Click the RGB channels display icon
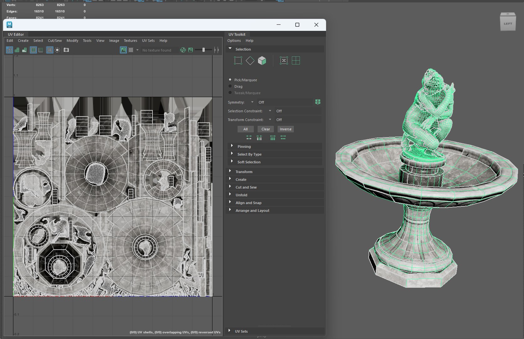This screenshot has width=524, height=339. (x=183, y=50)
